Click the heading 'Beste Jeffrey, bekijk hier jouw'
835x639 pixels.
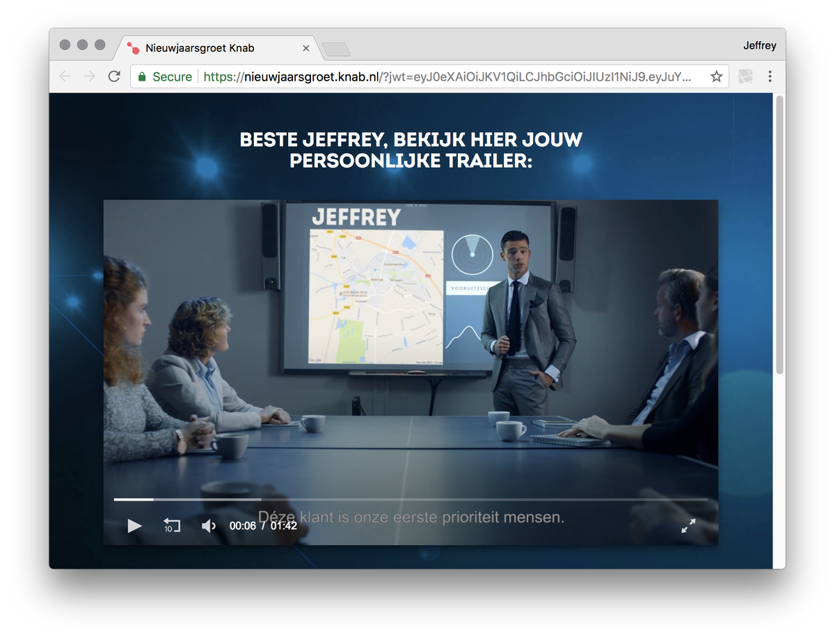click(x=411, y=140)
